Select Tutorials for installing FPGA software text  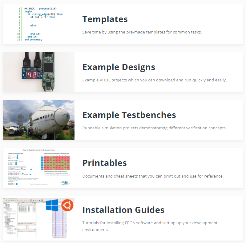[150, 226]
